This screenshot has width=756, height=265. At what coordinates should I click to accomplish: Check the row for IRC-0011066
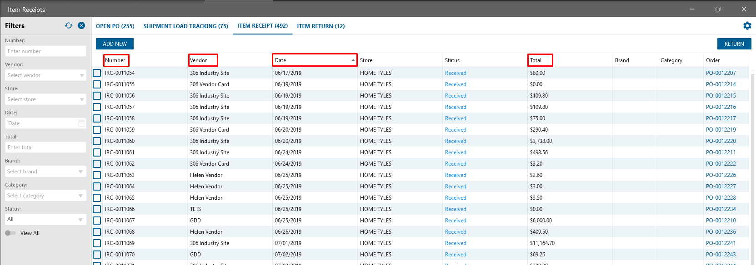coord(97,209)
